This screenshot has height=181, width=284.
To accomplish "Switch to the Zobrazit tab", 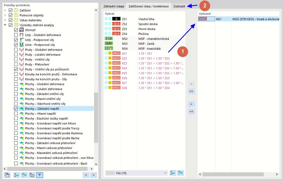I will [x=179, y=6].
